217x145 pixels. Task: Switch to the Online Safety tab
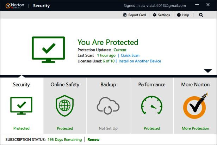click(65, 85)
